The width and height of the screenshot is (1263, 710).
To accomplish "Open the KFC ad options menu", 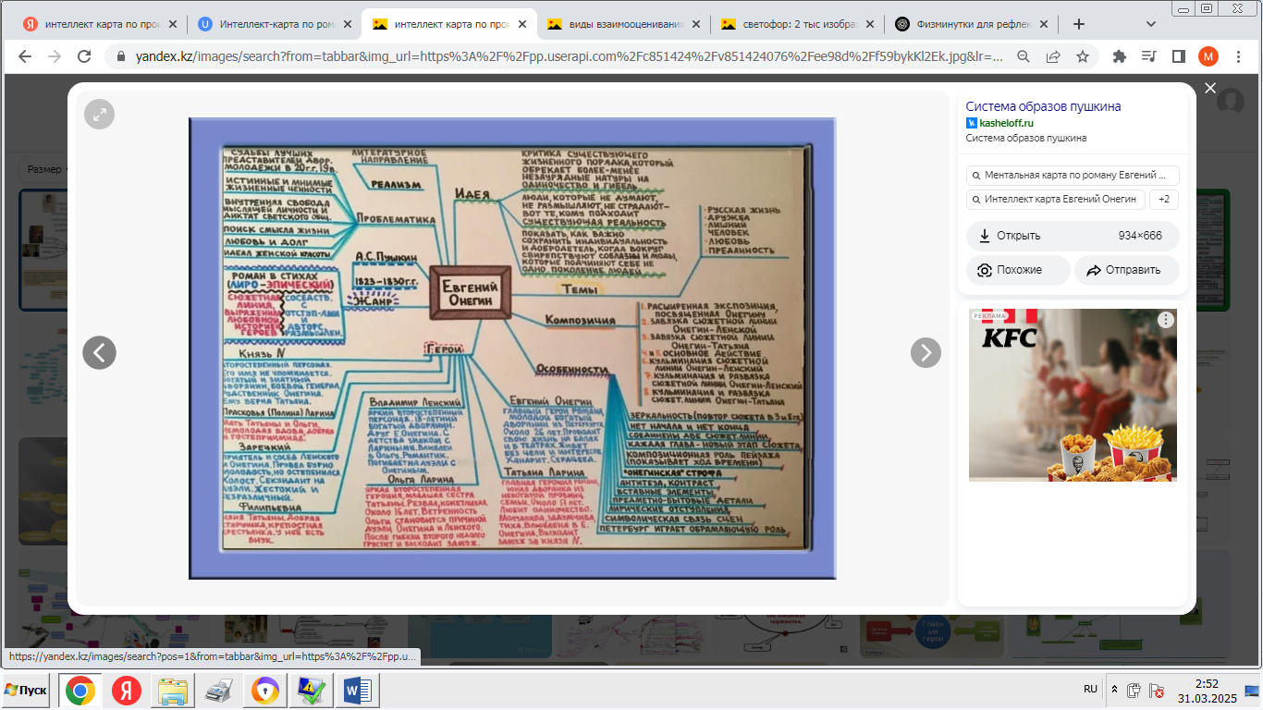I will (x=1166, y=320).
